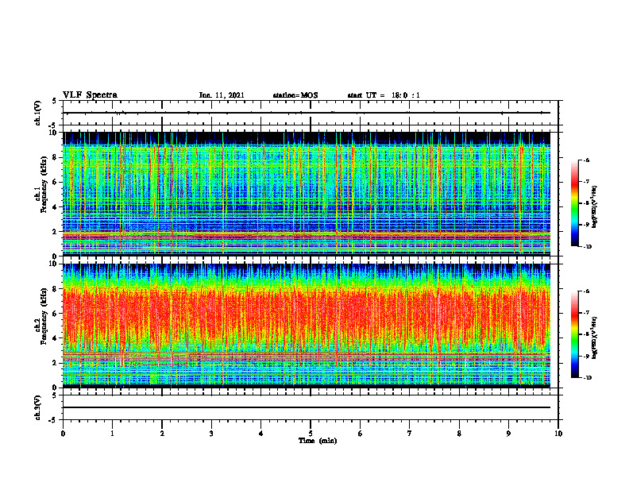Click time axis tick label "9"
The width and height of the screenshot is (629, 486).
508,434
